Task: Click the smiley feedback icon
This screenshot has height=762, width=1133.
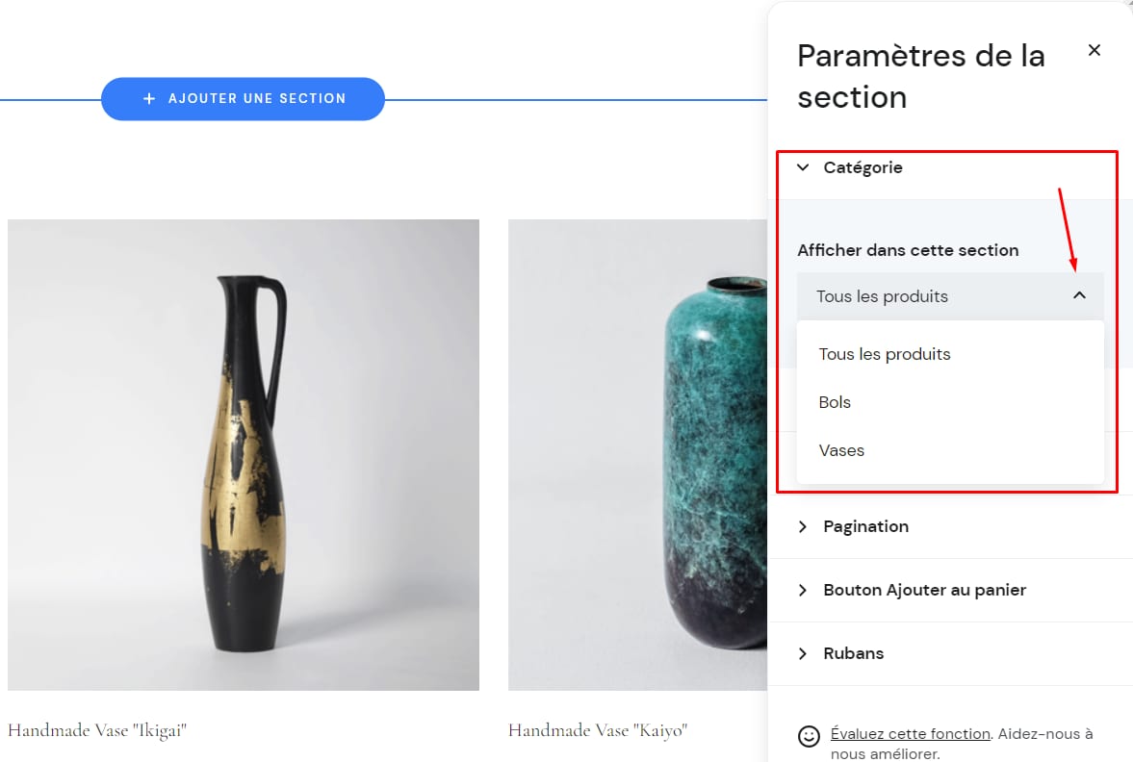Action: (x=809, y=736)
